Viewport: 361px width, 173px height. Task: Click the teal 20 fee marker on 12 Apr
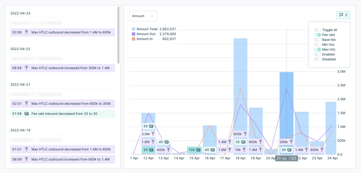click(x=148, y=150)
